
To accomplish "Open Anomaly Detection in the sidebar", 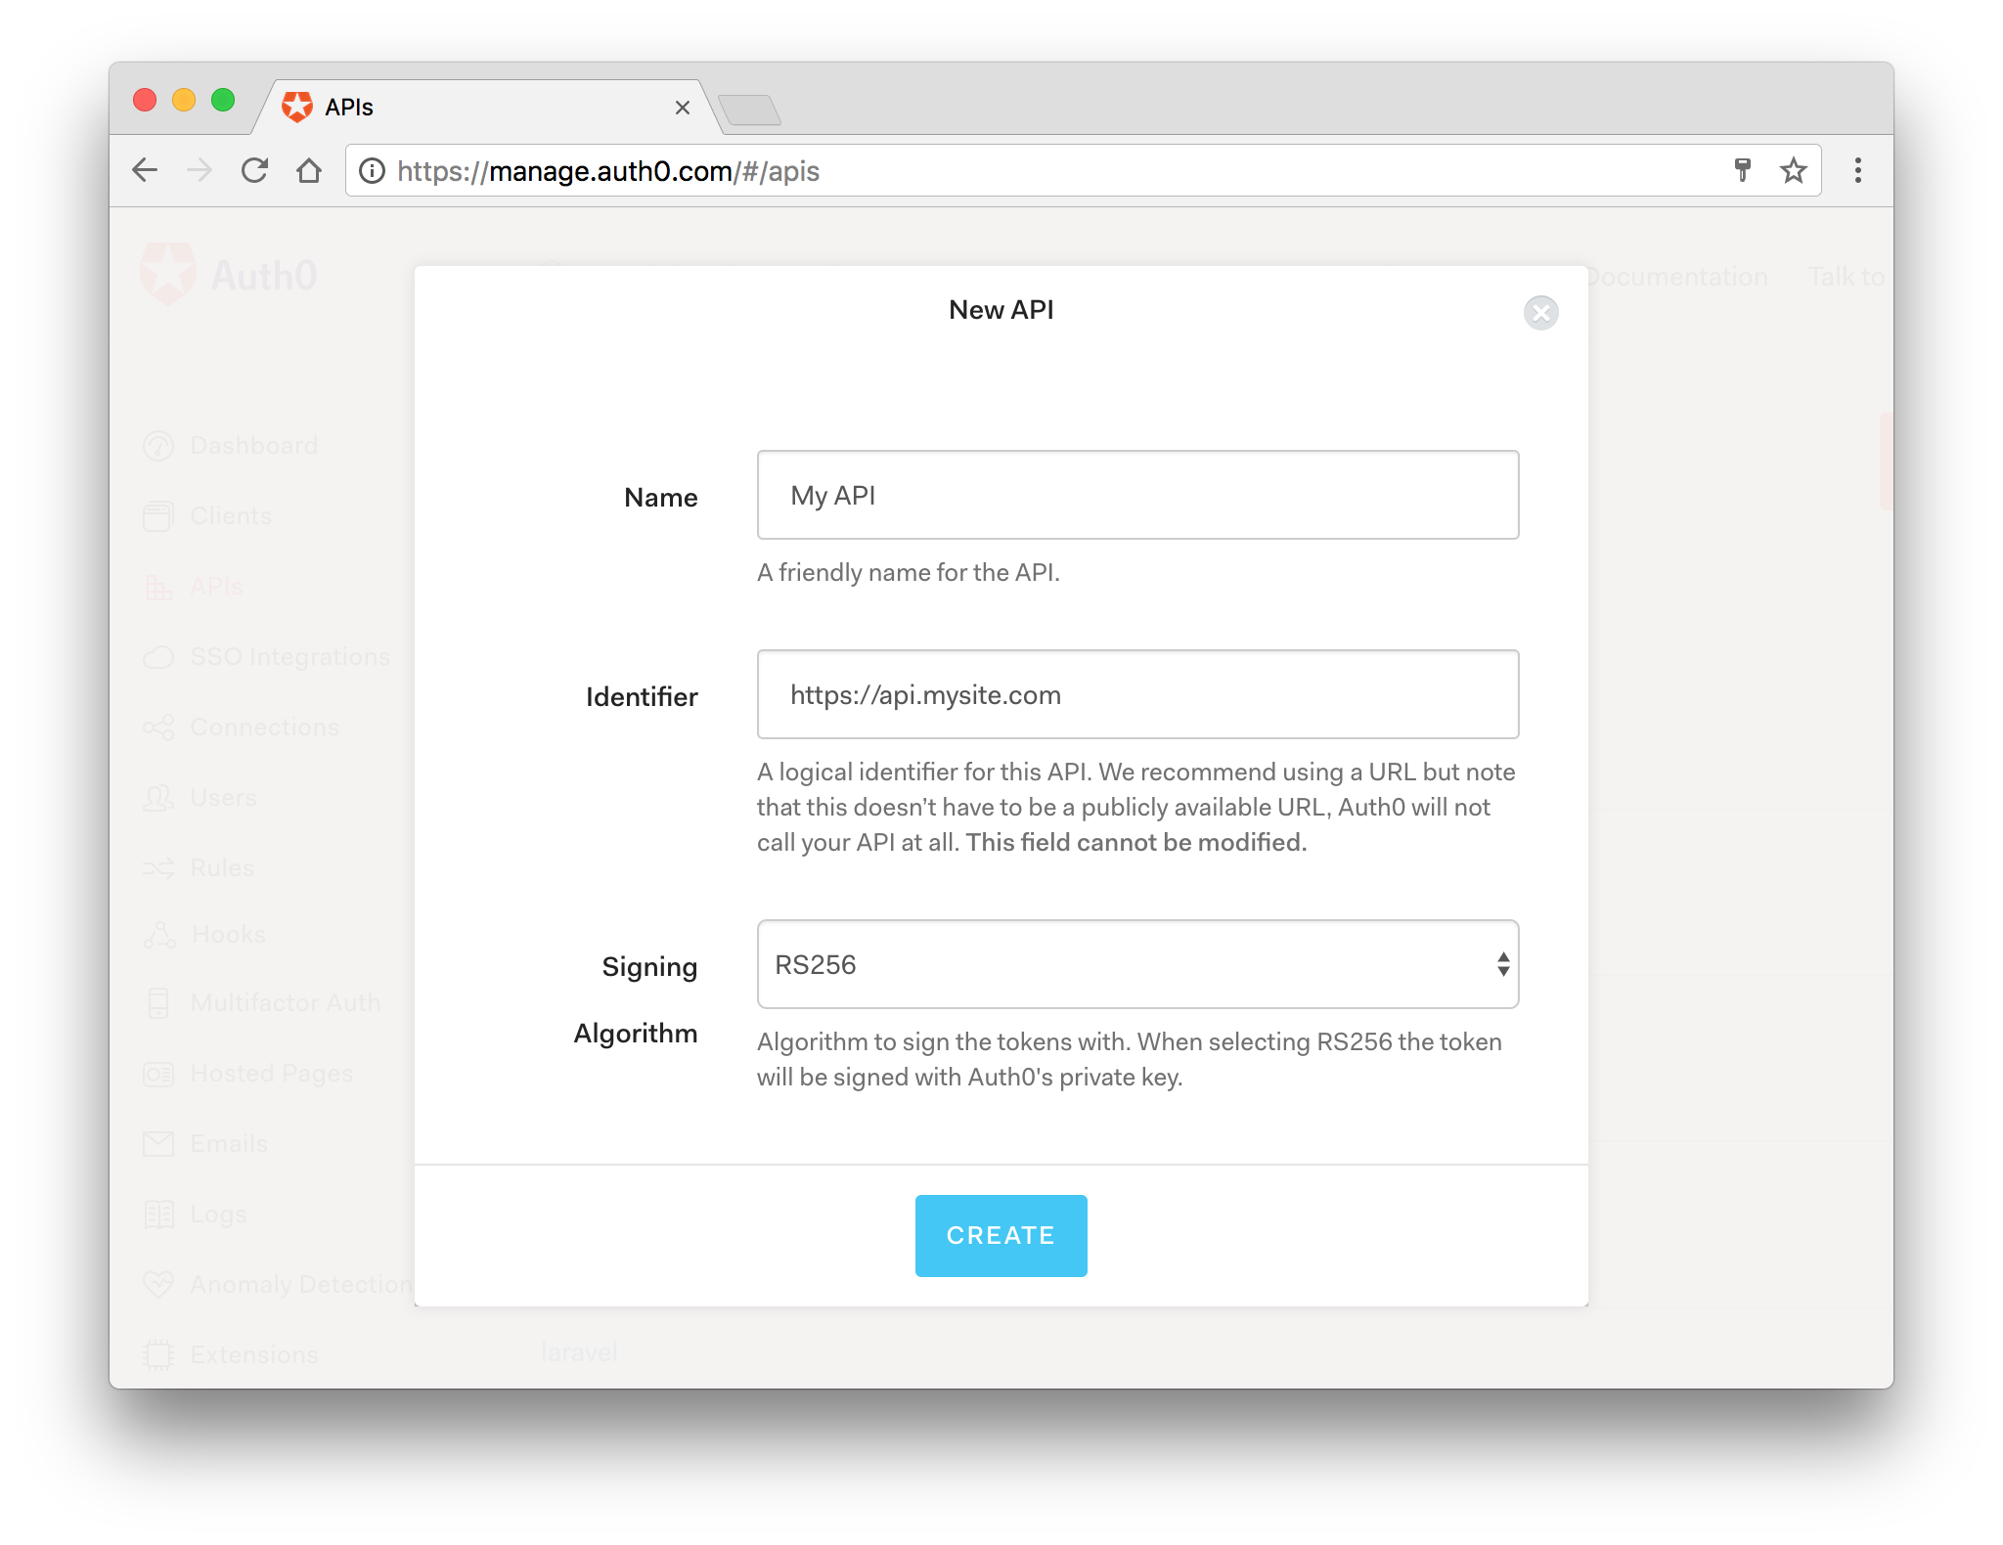I will pyautogui.click(x=278, y=1285).
